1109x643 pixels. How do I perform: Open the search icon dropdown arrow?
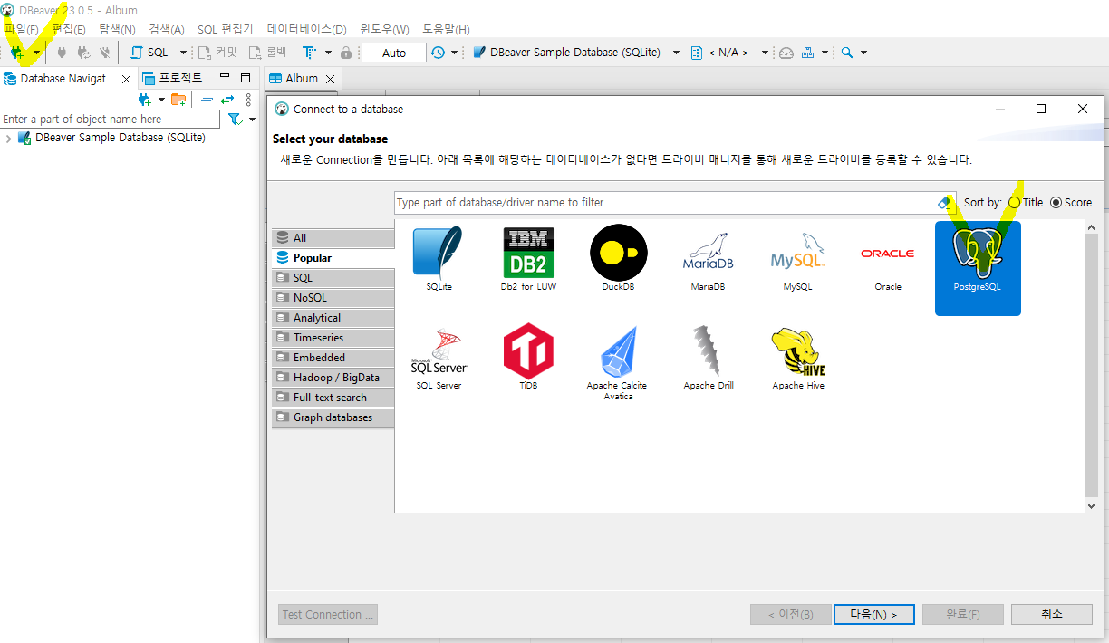(x=863, y=53)
